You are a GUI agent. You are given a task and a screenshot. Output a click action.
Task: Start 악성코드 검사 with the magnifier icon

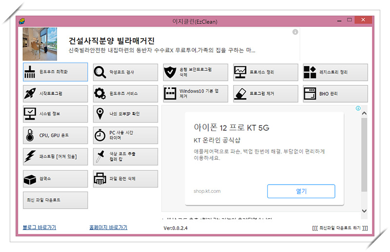click(125, 72)
